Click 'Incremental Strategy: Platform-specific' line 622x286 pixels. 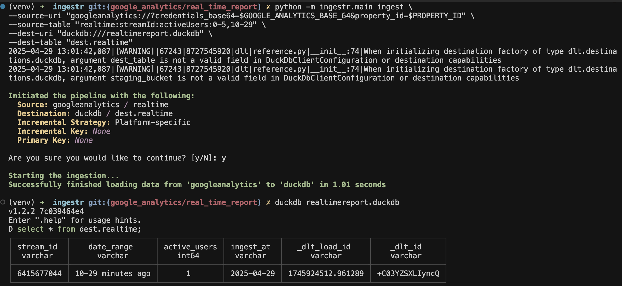104,122
